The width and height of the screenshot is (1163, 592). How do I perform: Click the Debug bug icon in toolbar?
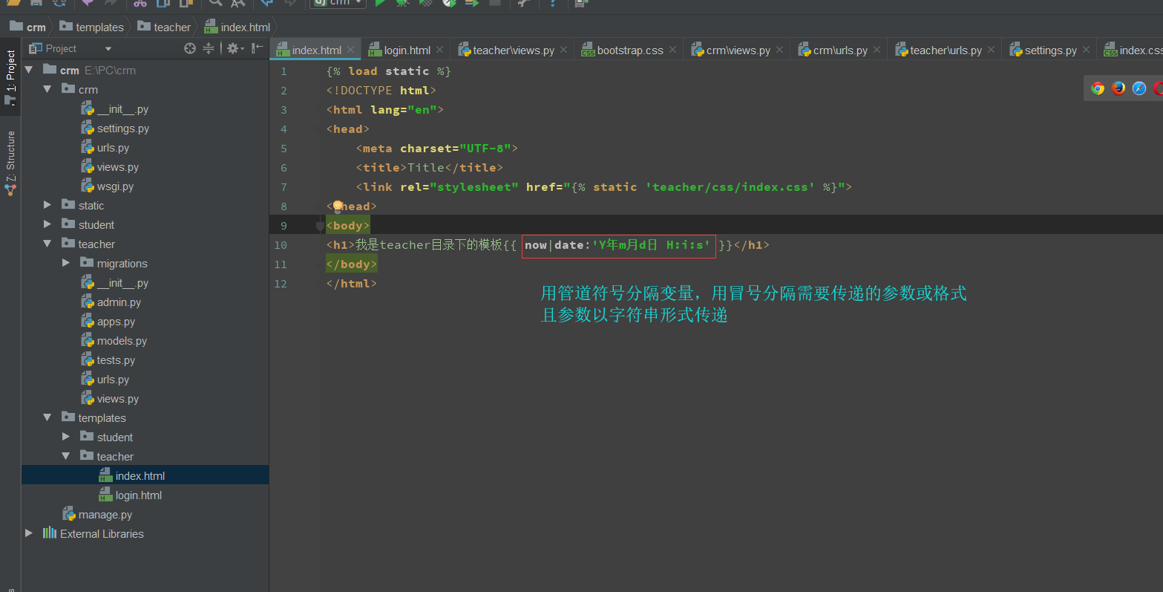pos(402,3)
